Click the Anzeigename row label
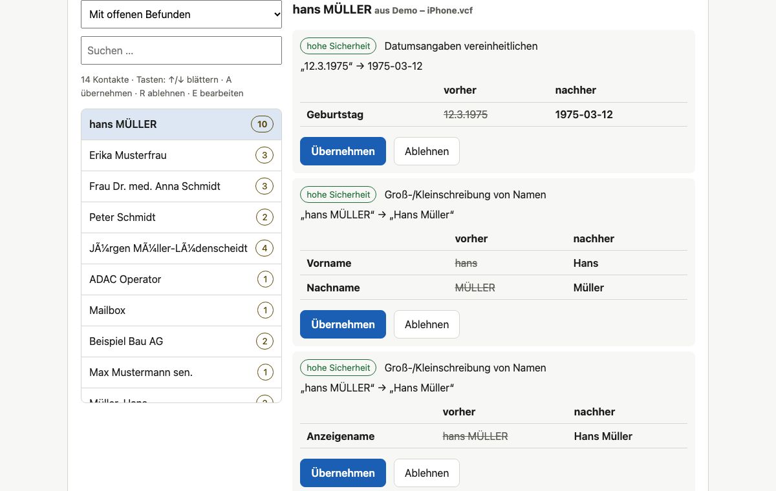 coord(341,436)
